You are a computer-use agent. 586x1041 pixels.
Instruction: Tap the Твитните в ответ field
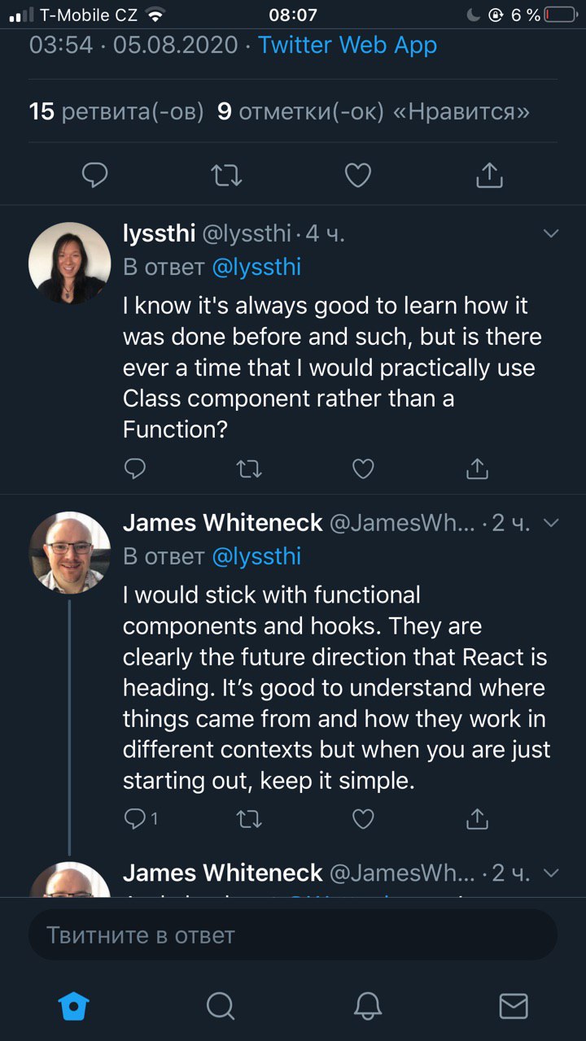pyautogui.click(x=293, y=934)
